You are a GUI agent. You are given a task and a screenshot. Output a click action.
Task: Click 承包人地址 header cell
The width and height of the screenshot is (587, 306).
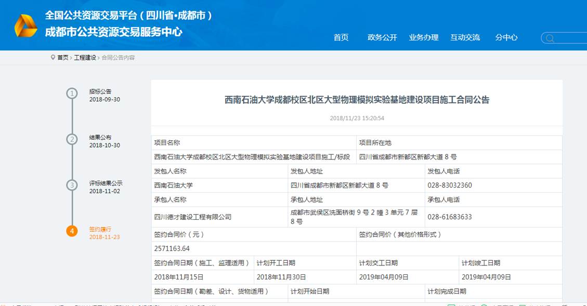tap(356, 199)
